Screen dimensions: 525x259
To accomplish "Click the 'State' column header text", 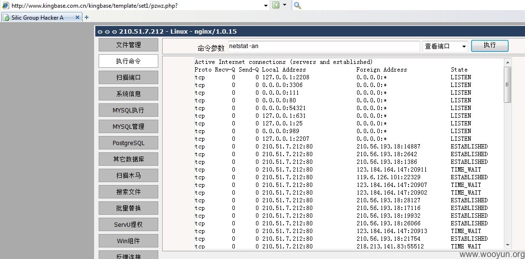I will [459, 70].
